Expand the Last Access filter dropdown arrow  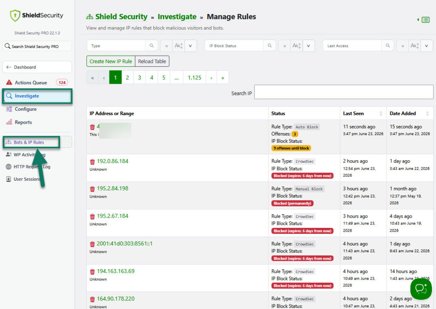(x=427, y=46)
